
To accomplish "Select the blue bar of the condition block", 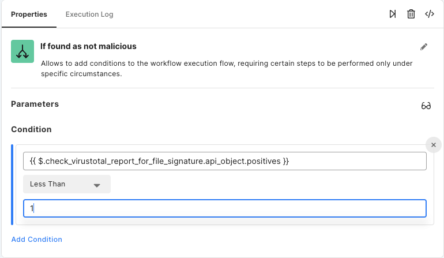I will pos(12,185).
